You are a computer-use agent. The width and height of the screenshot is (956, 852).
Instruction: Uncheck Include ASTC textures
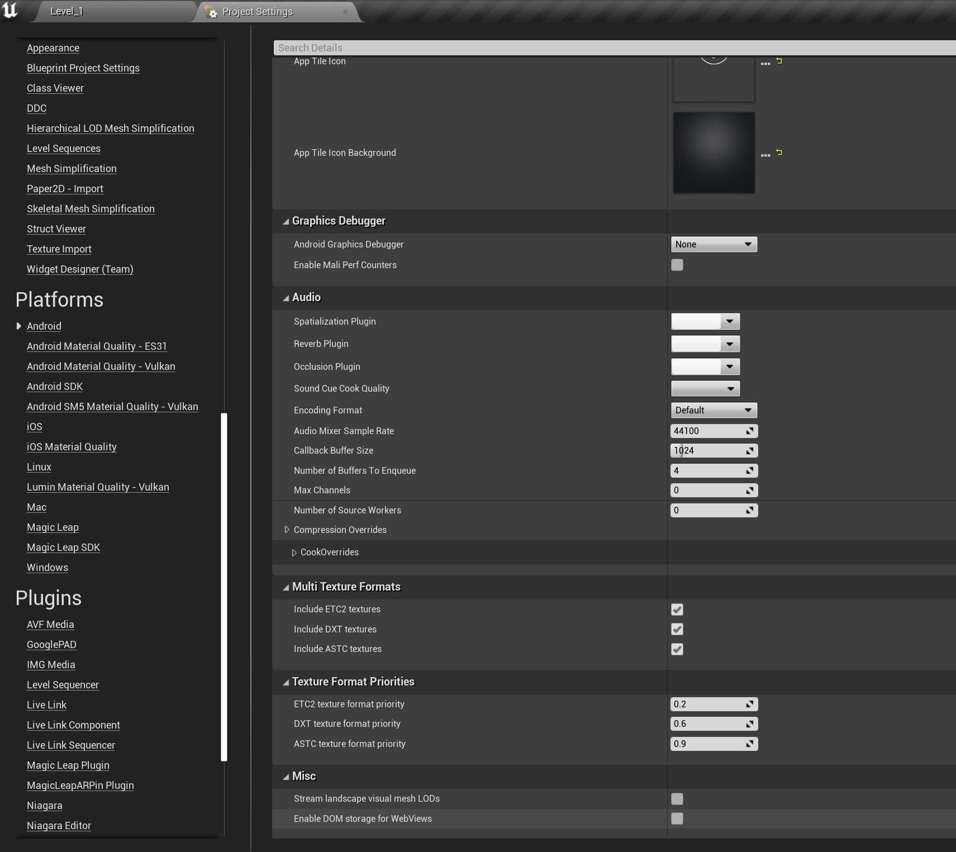677,649
